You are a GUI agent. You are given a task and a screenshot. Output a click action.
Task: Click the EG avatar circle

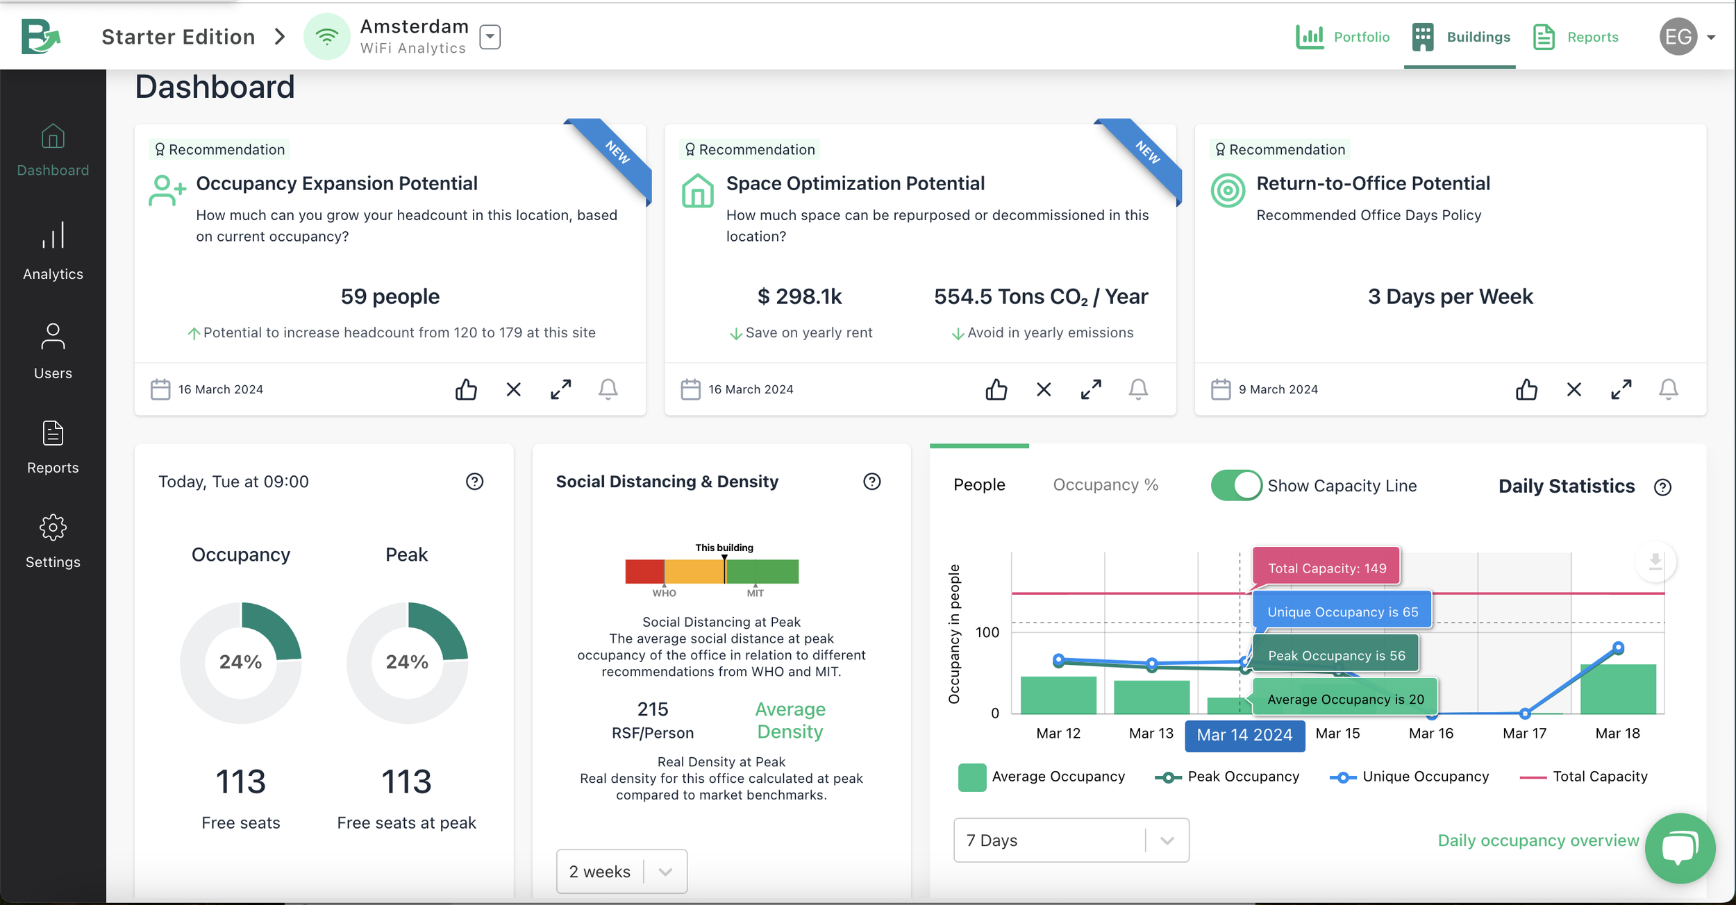point(1678,37)
